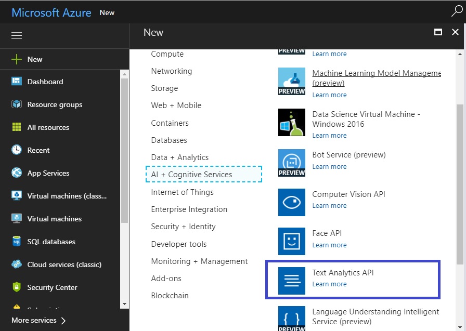Select the Add-ons category
This screenshot has width=466, height=331.
tap(166, 279)
